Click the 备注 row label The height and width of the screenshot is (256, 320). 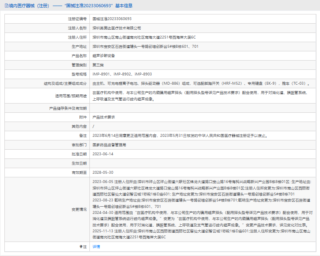tap(83, 136)
